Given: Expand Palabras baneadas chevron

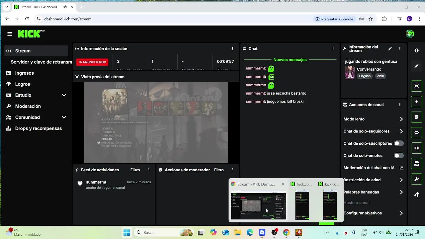Looking at the screenshot, I should [401, 192].
